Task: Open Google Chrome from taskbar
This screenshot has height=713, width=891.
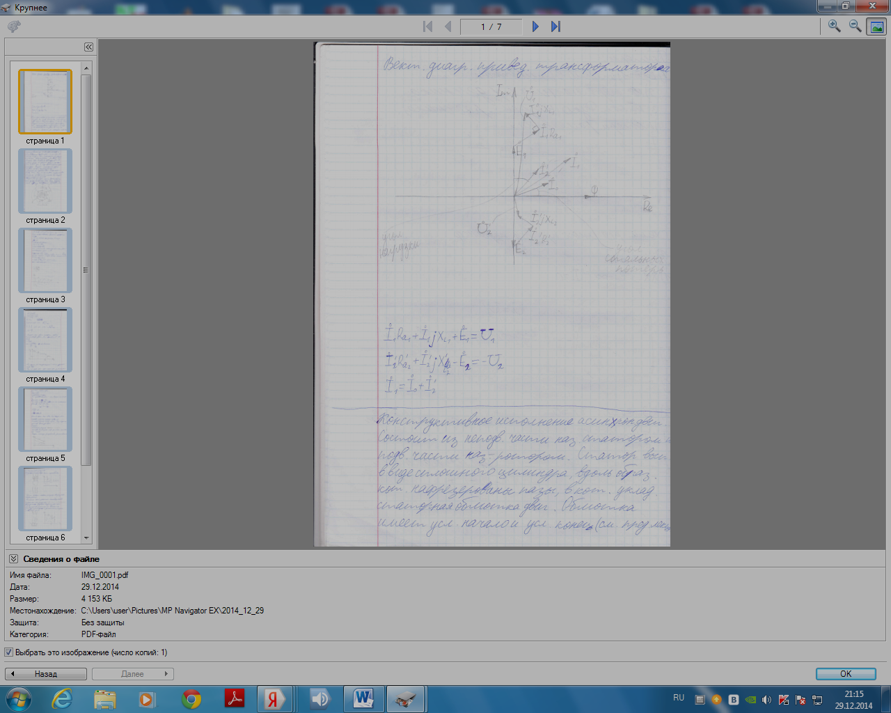Action: pyautogui.click(x=191, y=699)
